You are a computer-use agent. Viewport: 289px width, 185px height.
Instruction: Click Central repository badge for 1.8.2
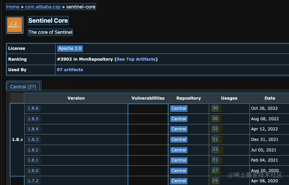179,150
